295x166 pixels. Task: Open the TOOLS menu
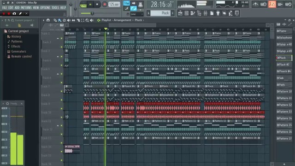pos(55,8)
